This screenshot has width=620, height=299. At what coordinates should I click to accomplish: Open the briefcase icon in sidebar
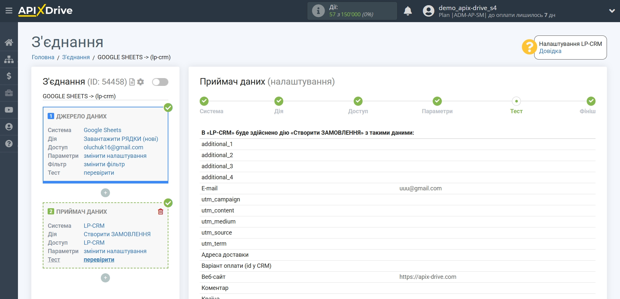[9, 93]
